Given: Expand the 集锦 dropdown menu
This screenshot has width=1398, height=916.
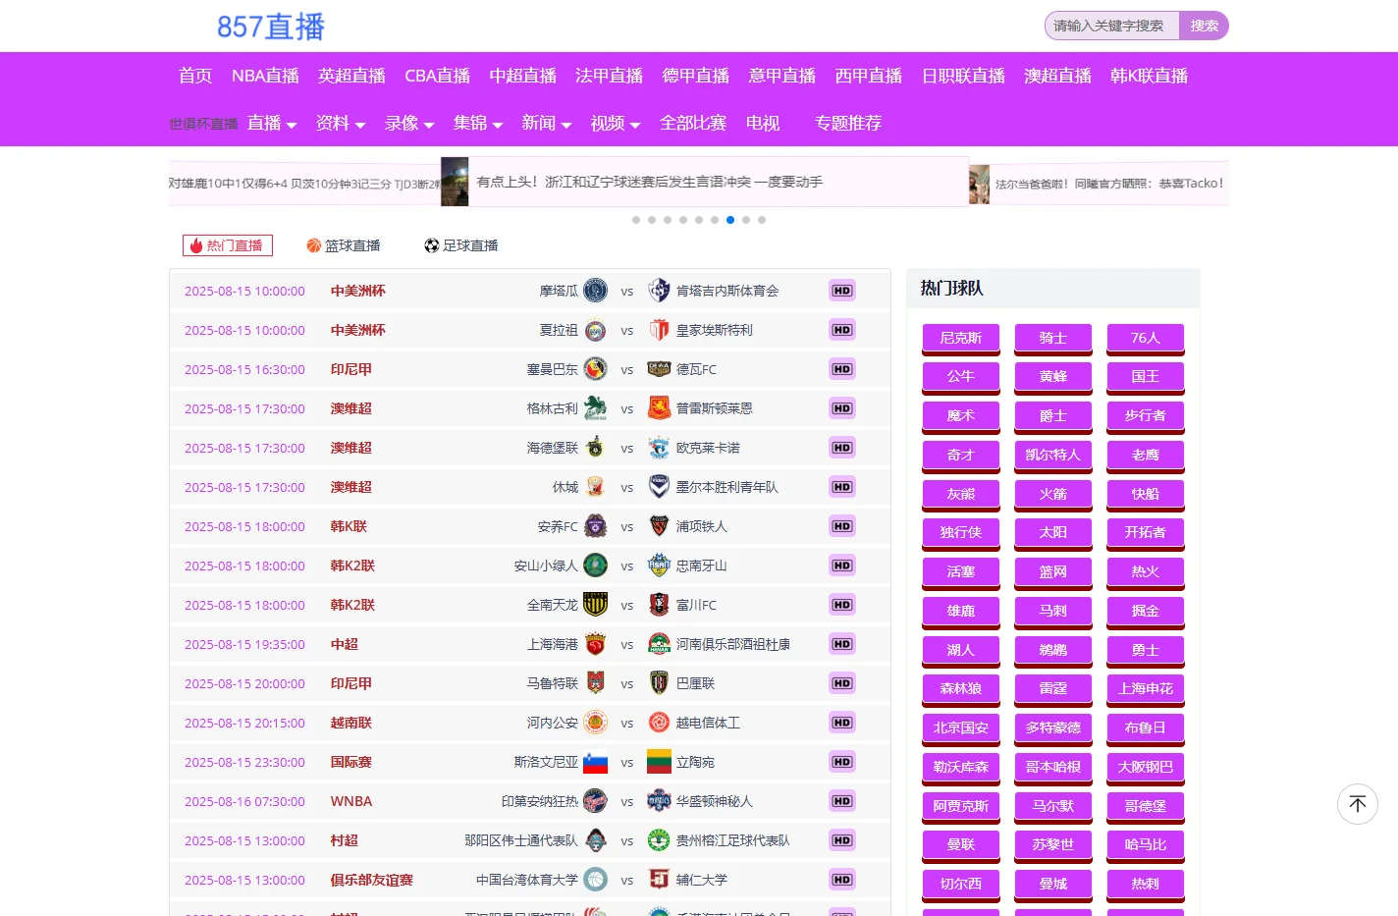Looking at the screenshot, I should tap(478, 123).
